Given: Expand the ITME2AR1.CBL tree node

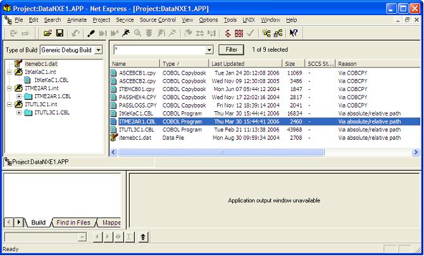Looking at the screenshot, I should coord(19,96).
